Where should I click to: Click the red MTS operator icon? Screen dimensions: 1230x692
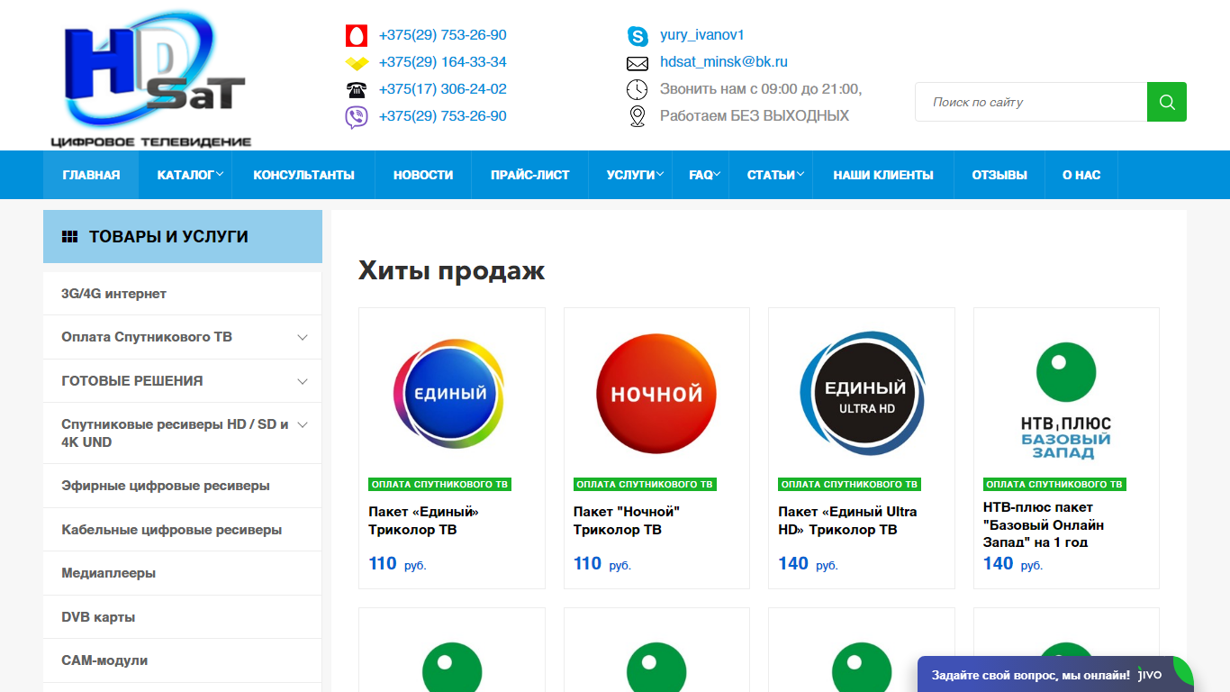(357, 36)
